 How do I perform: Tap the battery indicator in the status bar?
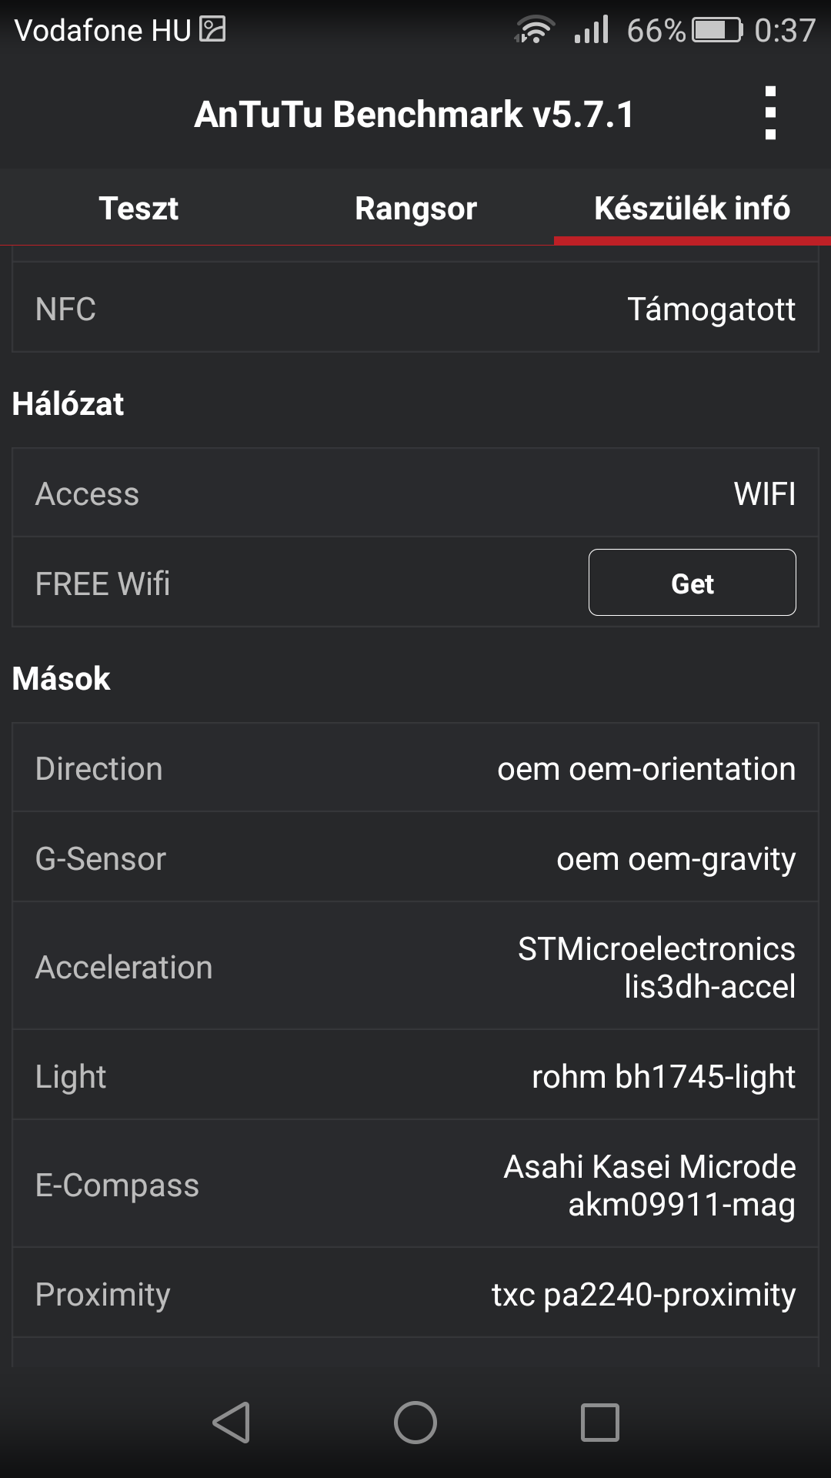717,31
